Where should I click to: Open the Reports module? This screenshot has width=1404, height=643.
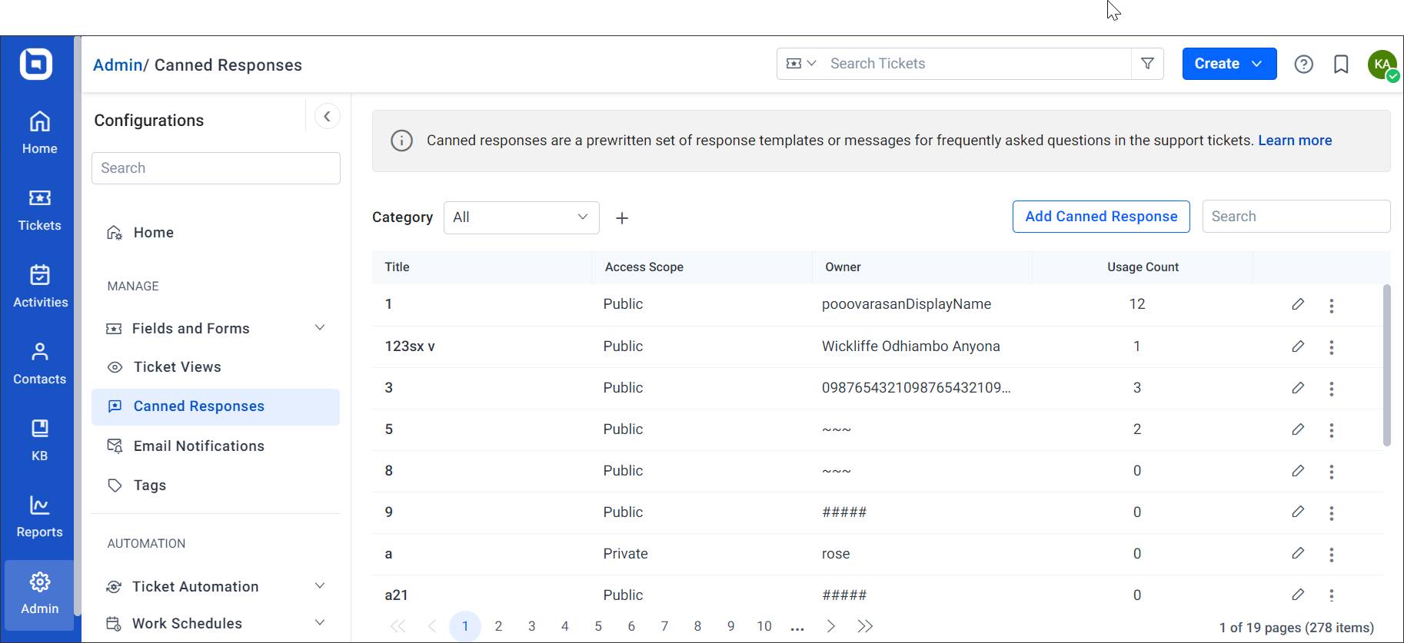pos(39,517)
